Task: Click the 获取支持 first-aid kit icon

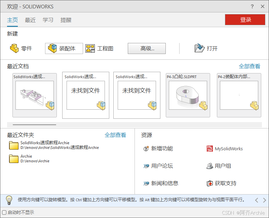Action: pos(209,183)
